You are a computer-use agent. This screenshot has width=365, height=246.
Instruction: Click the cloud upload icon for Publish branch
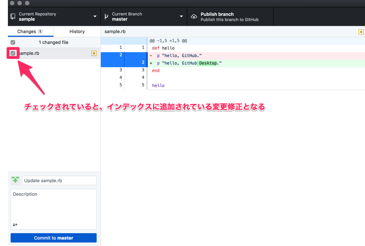click(194, 16)
